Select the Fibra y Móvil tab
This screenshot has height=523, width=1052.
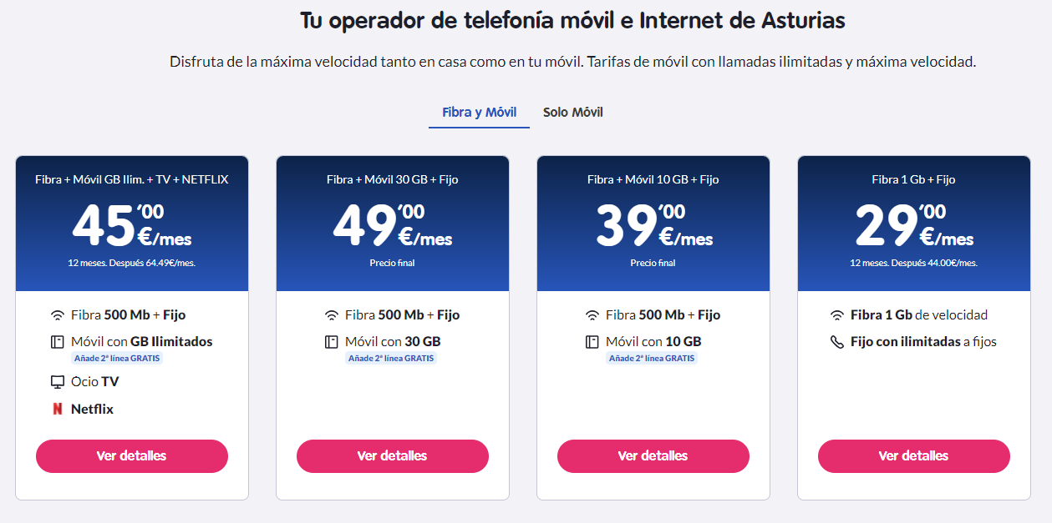(x=479, y=112)
